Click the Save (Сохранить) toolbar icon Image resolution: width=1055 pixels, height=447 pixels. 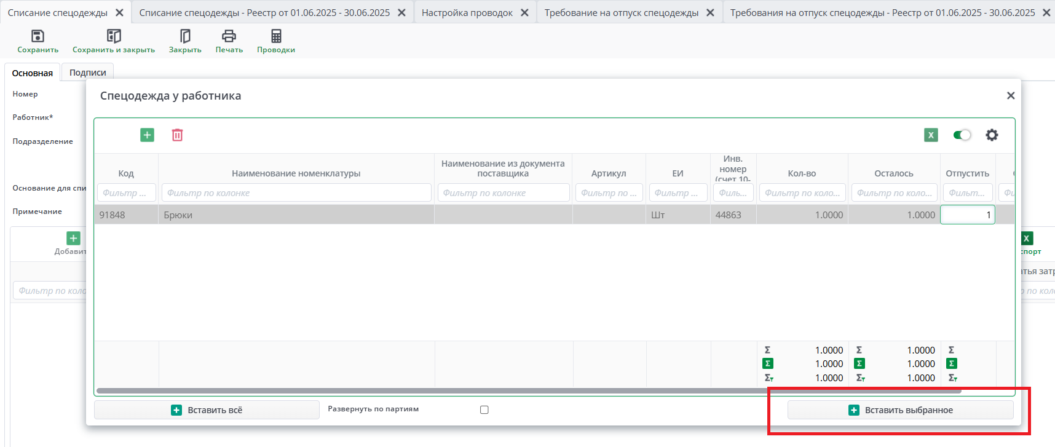pos(38,36)
